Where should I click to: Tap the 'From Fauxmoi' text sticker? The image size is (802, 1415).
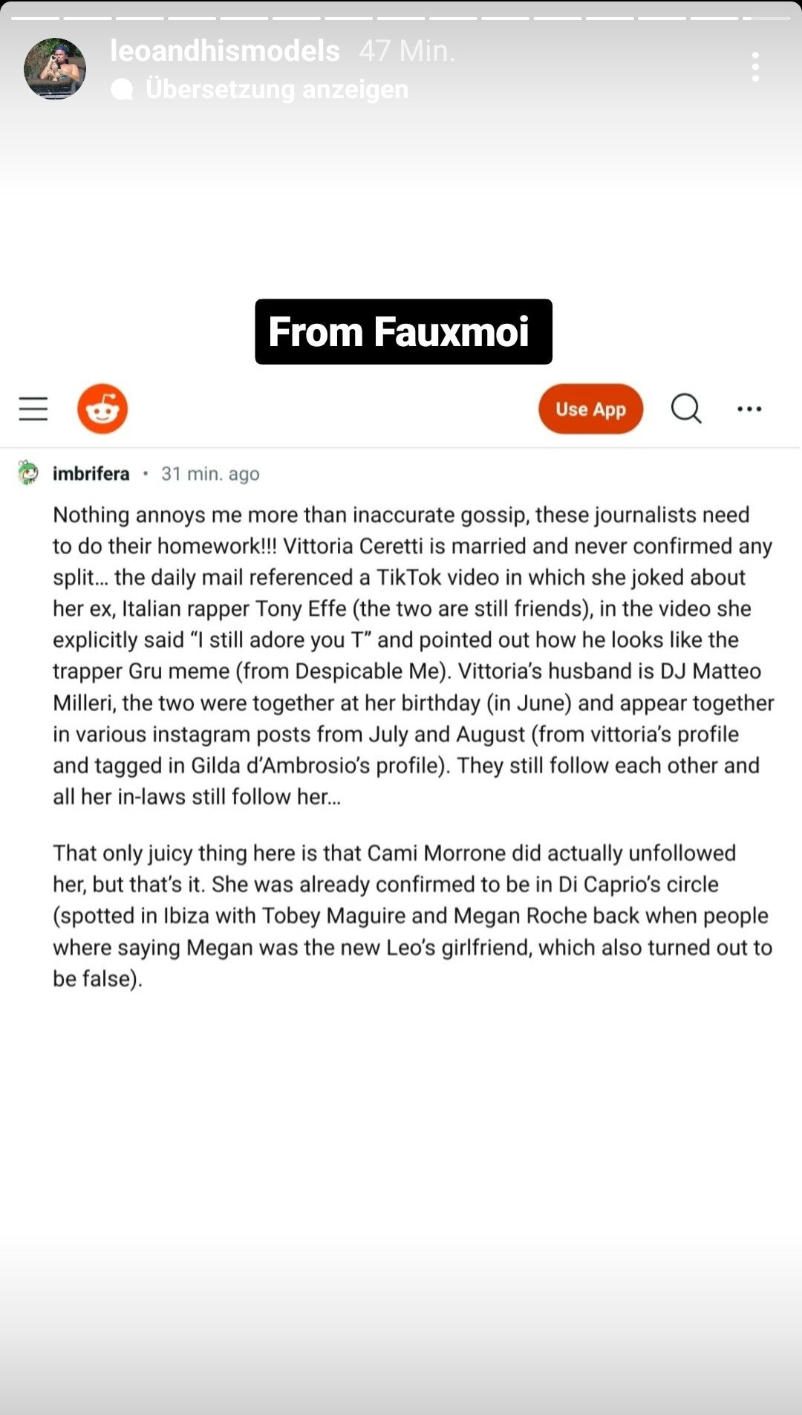pyautogui.click(x=402, y=331)
